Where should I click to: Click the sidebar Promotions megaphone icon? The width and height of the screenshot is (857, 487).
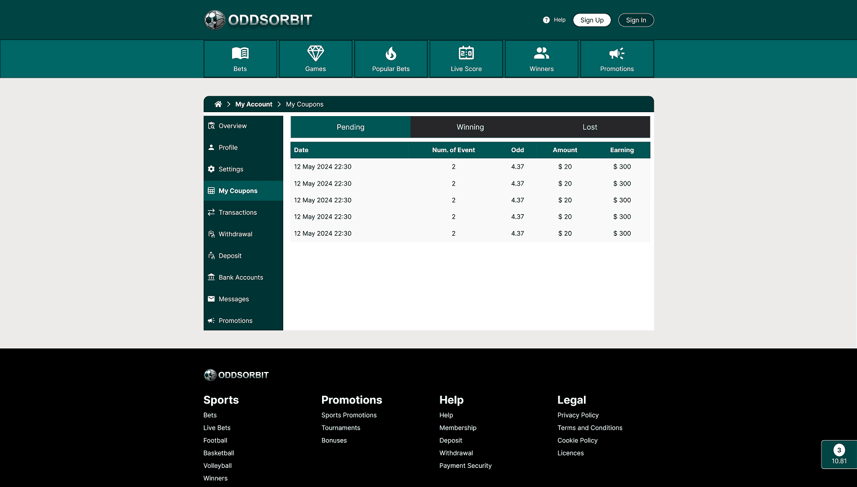211,321
